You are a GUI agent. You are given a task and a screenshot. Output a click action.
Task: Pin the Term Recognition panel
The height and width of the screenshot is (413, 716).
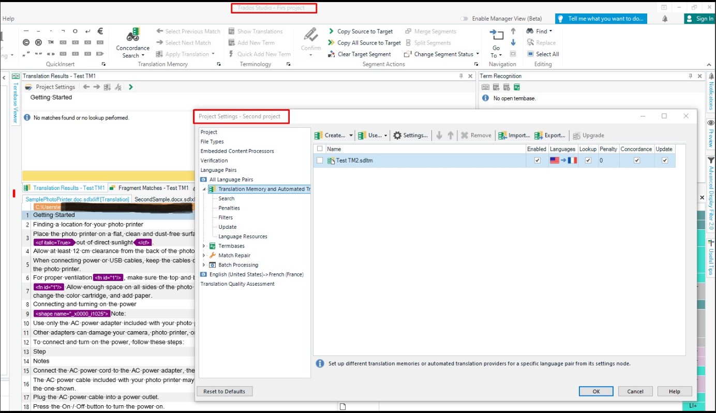pyautogui.click(x=690, y=76)
